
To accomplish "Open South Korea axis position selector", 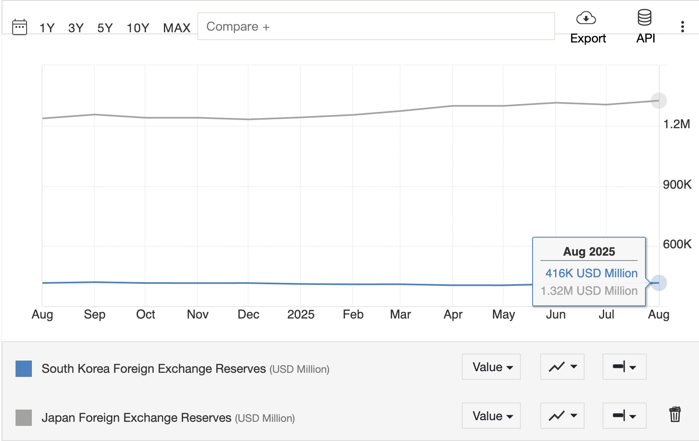I will click(624, 367).
